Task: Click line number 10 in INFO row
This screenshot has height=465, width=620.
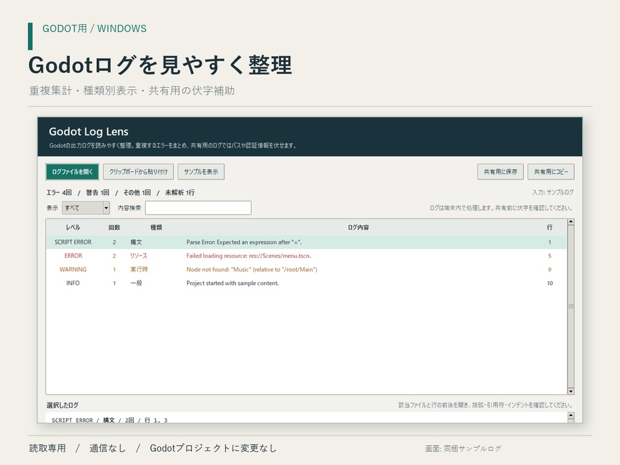Action: (x=550, y=283)
